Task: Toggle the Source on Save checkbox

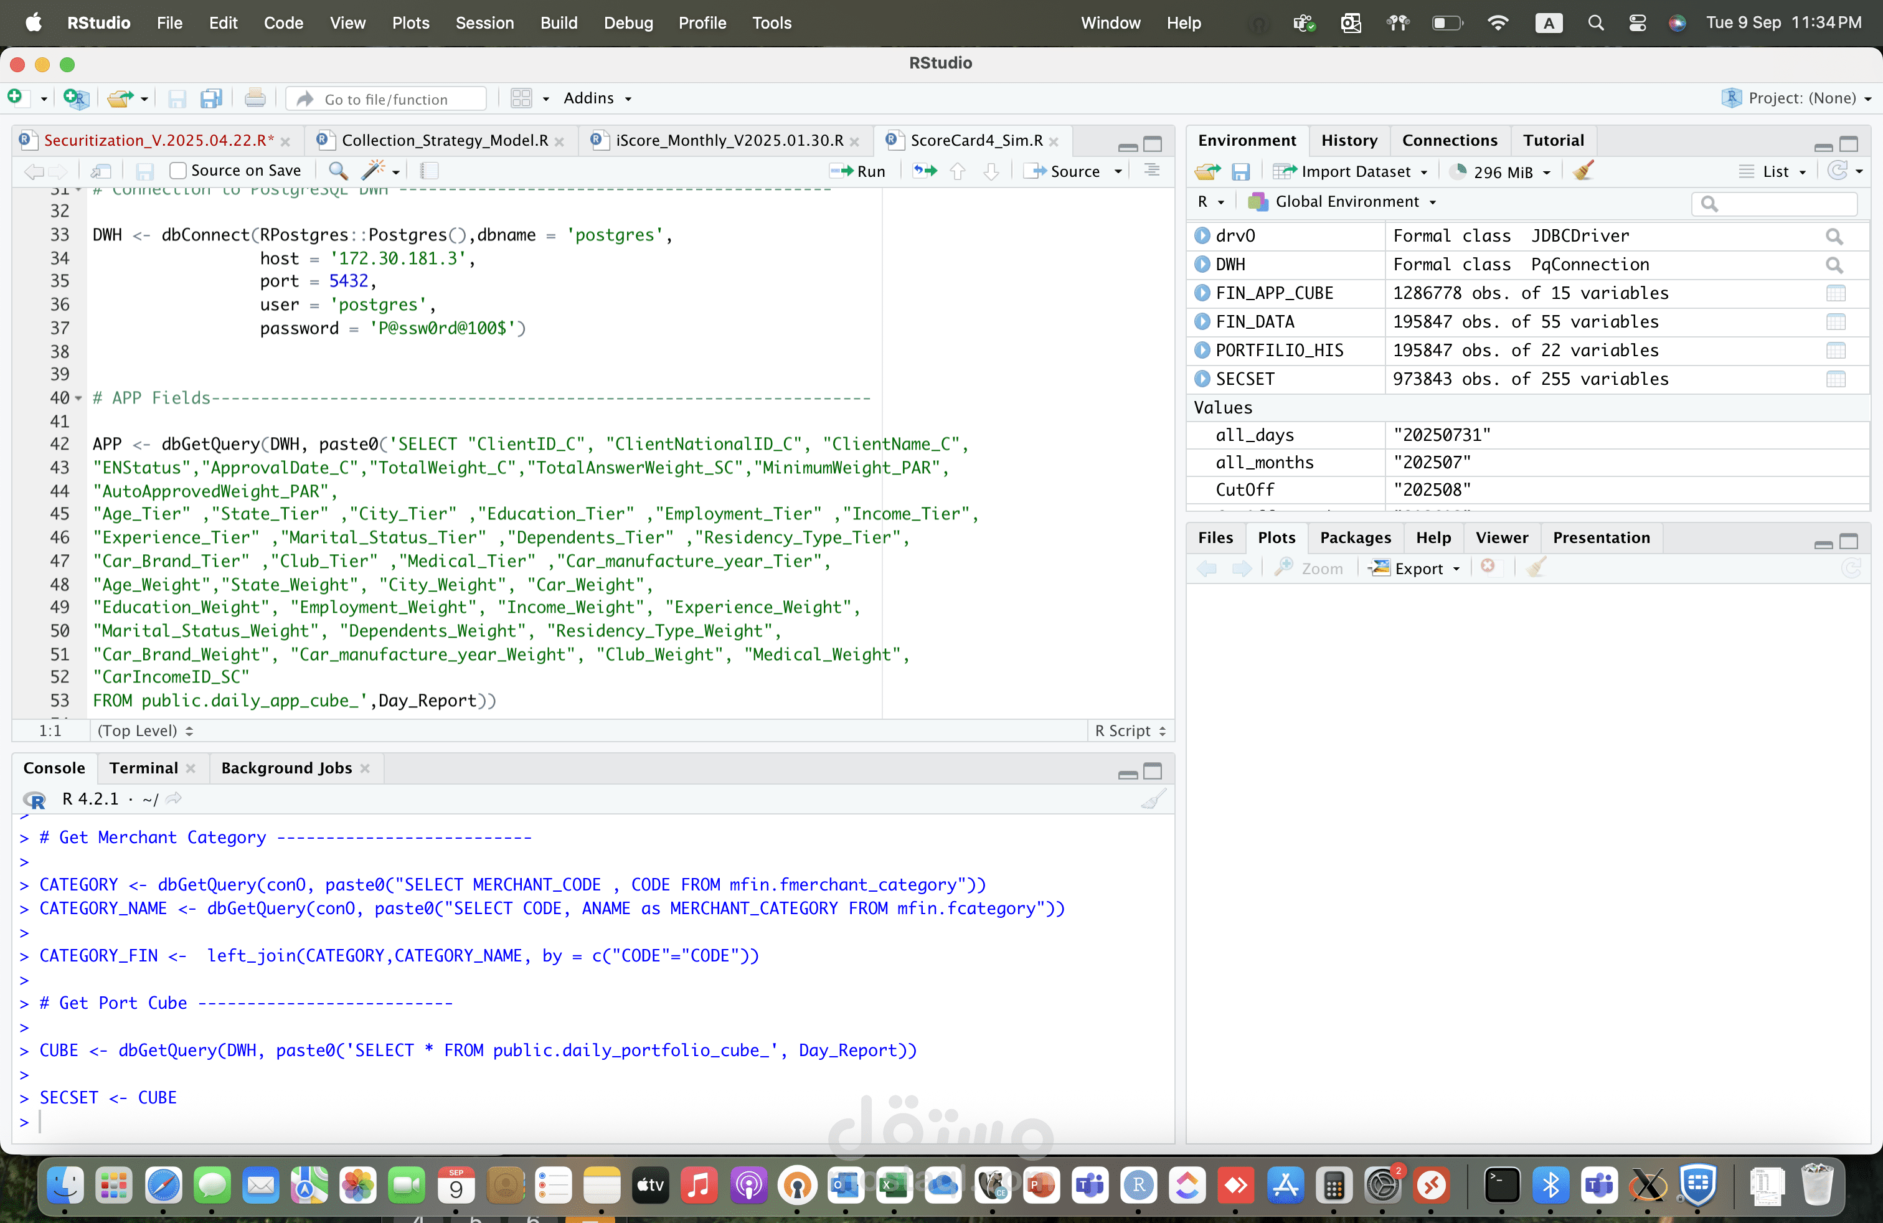Action: (x=178, y=170)
